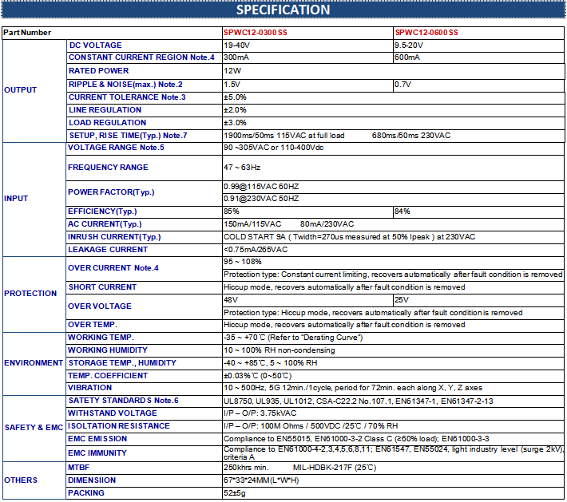Click the OUTPUT section label
The width and height of the screenshot is (567, 502).
coord(21,90)
